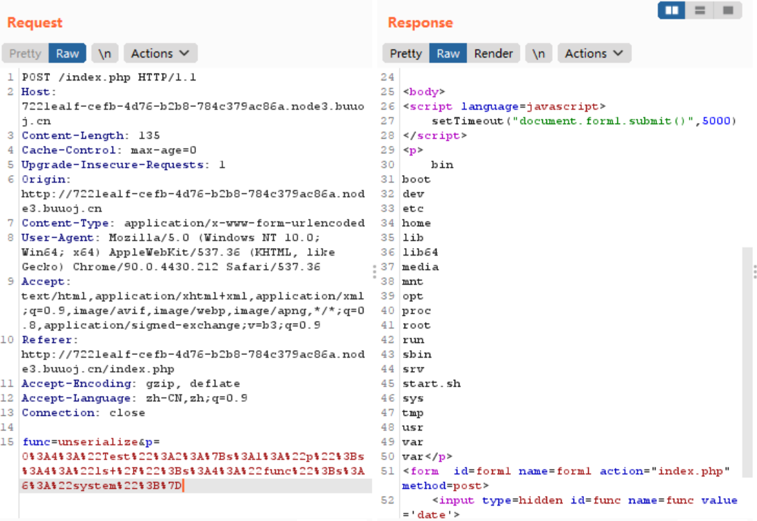Select Render tab in Response panel

point(494,53)
